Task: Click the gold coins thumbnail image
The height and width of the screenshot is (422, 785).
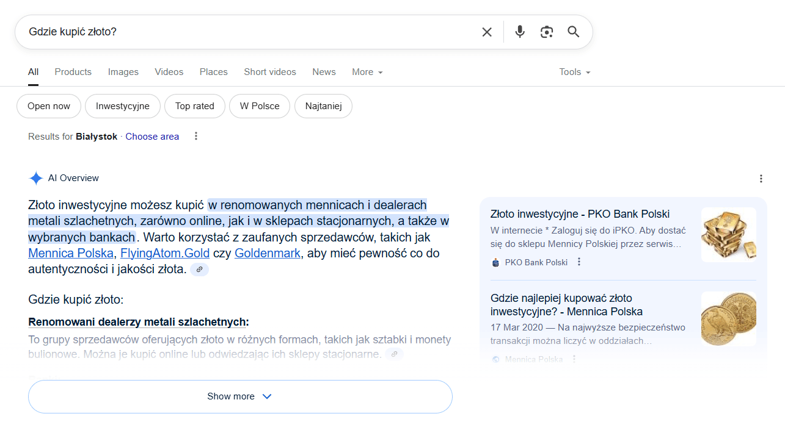Action: pos(729,319)
